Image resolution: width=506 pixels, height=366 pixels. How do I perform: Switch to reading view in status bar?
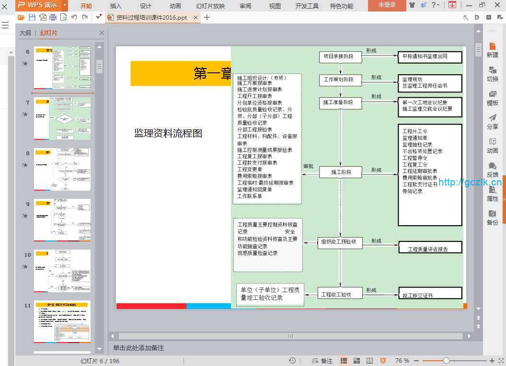tap(369, 360)
